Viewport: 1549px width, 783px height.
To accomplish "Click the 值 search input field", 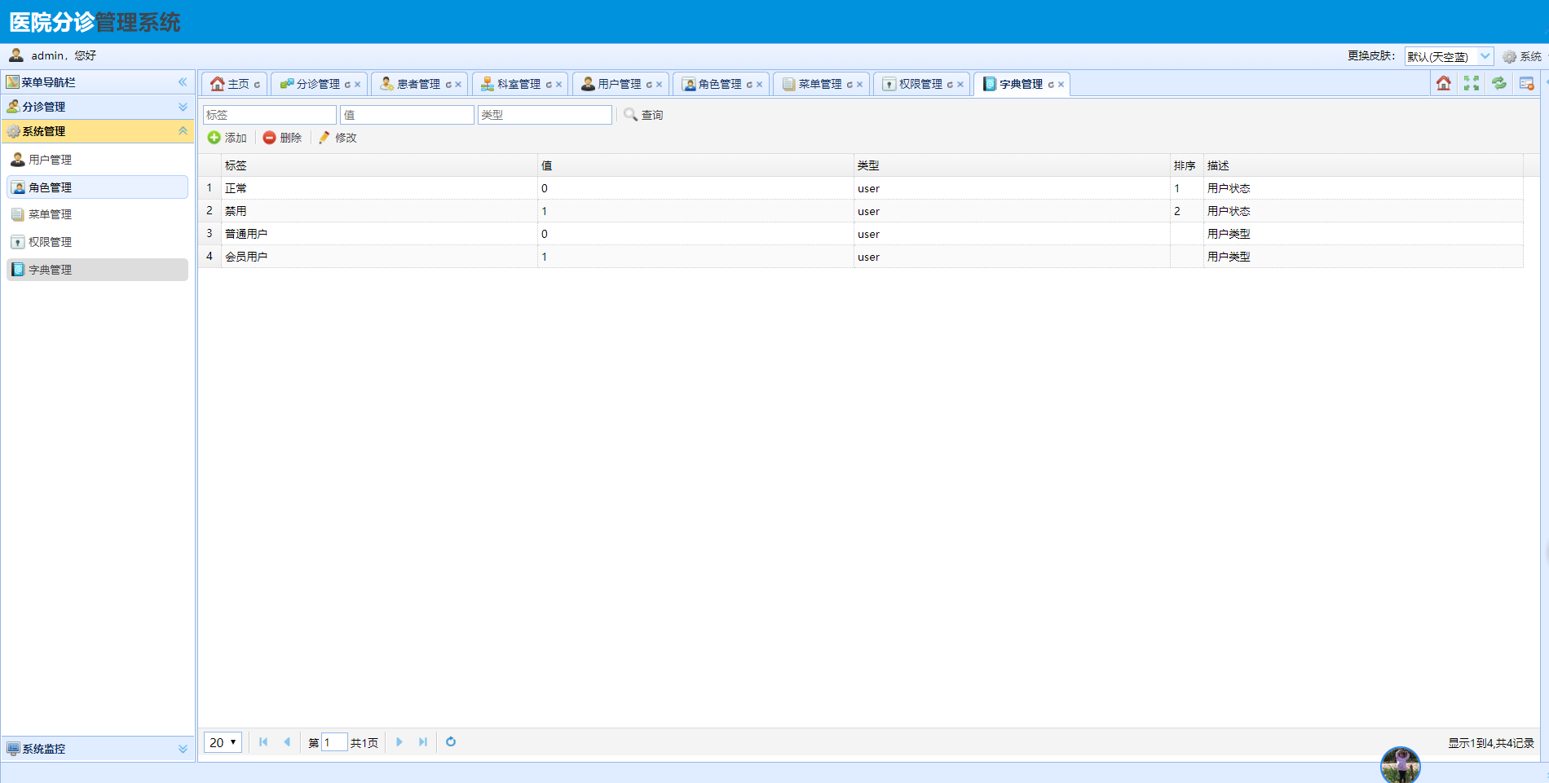I will (407, 115).
